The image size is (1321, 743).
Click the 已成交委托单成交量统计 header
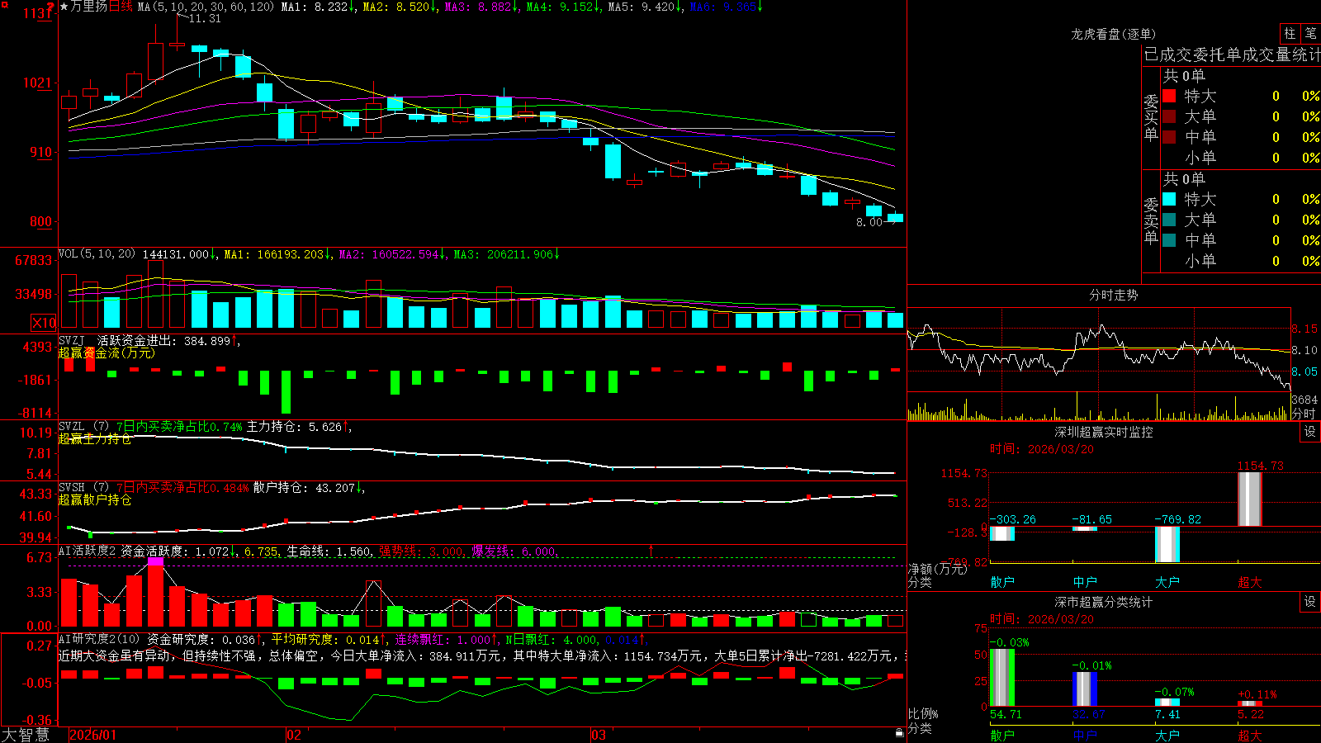1232,54
